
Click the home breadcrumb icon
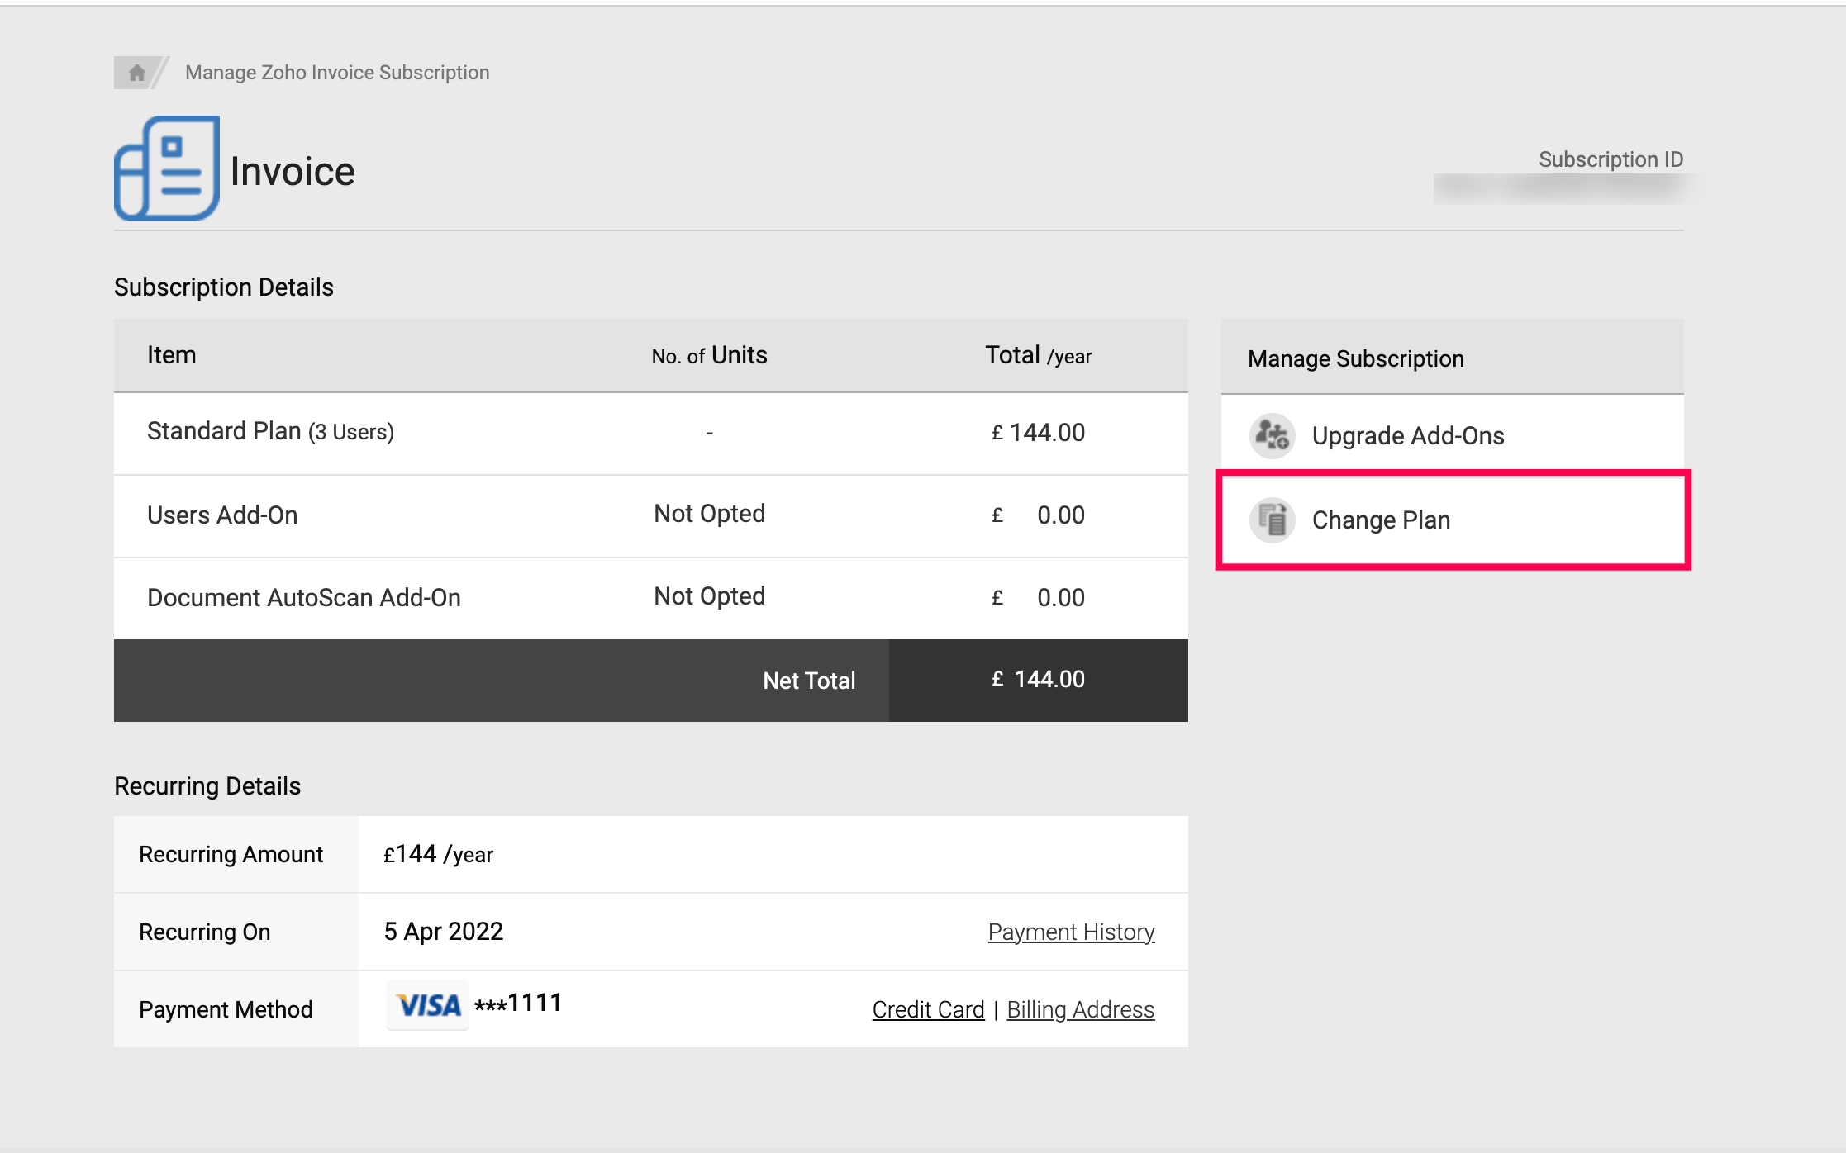click(137, 73)
